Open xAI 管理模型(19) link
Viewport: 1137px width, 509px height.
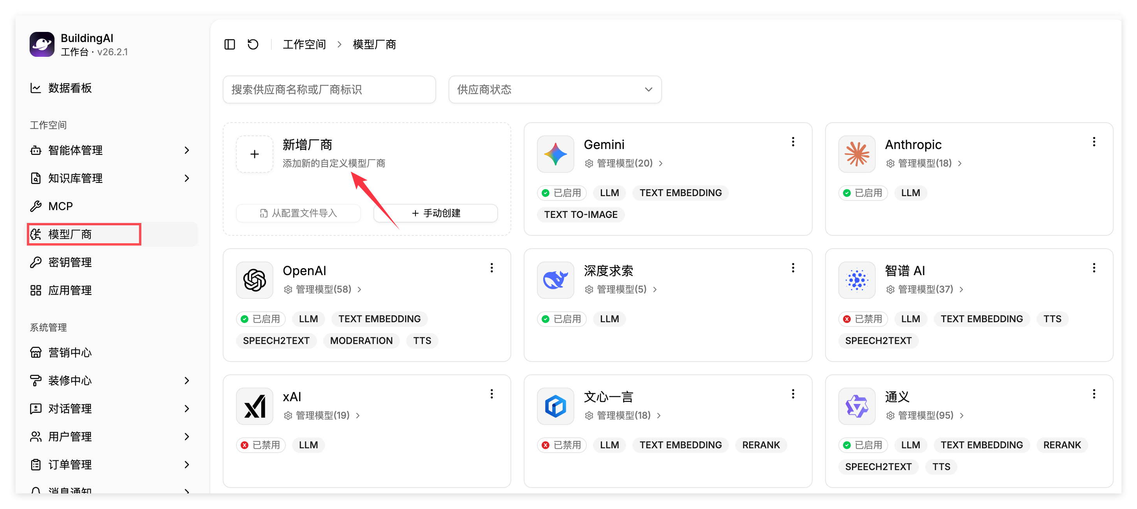pyautogui.click(x=322, y=416)
